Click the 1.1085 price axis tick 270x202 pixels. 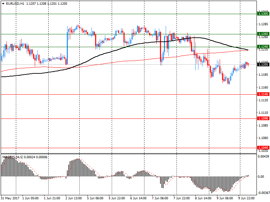click(263, 125)
